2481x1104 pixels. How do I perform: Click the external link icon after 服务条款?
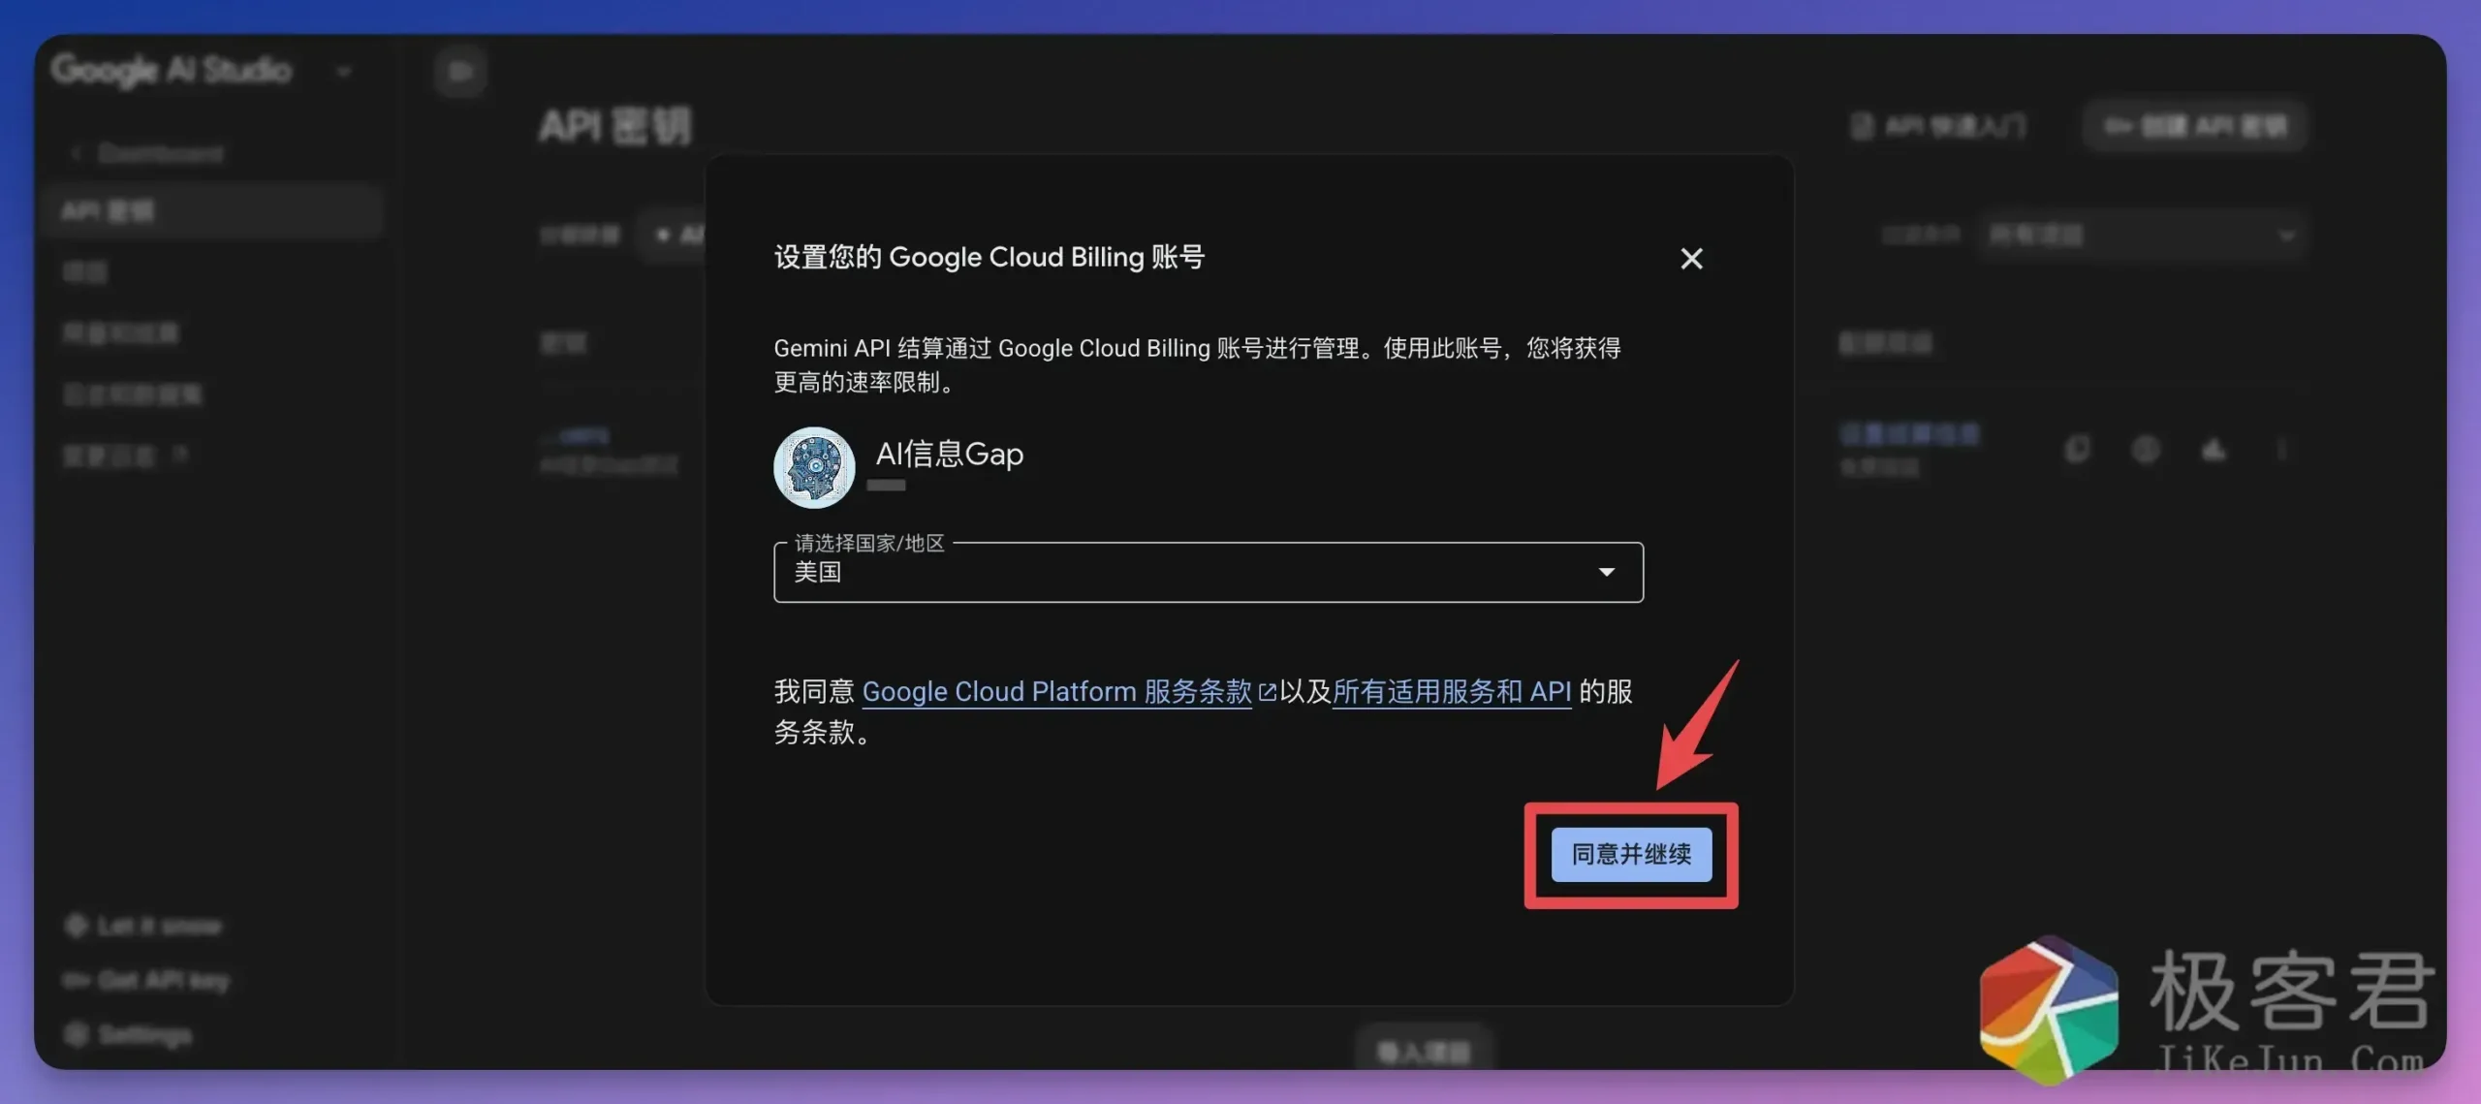[1268, 691]
